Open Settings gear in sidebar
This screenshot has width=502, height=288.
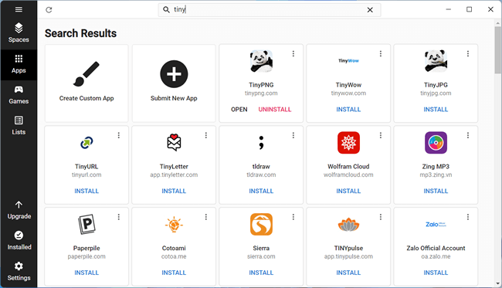click(19, 266)
